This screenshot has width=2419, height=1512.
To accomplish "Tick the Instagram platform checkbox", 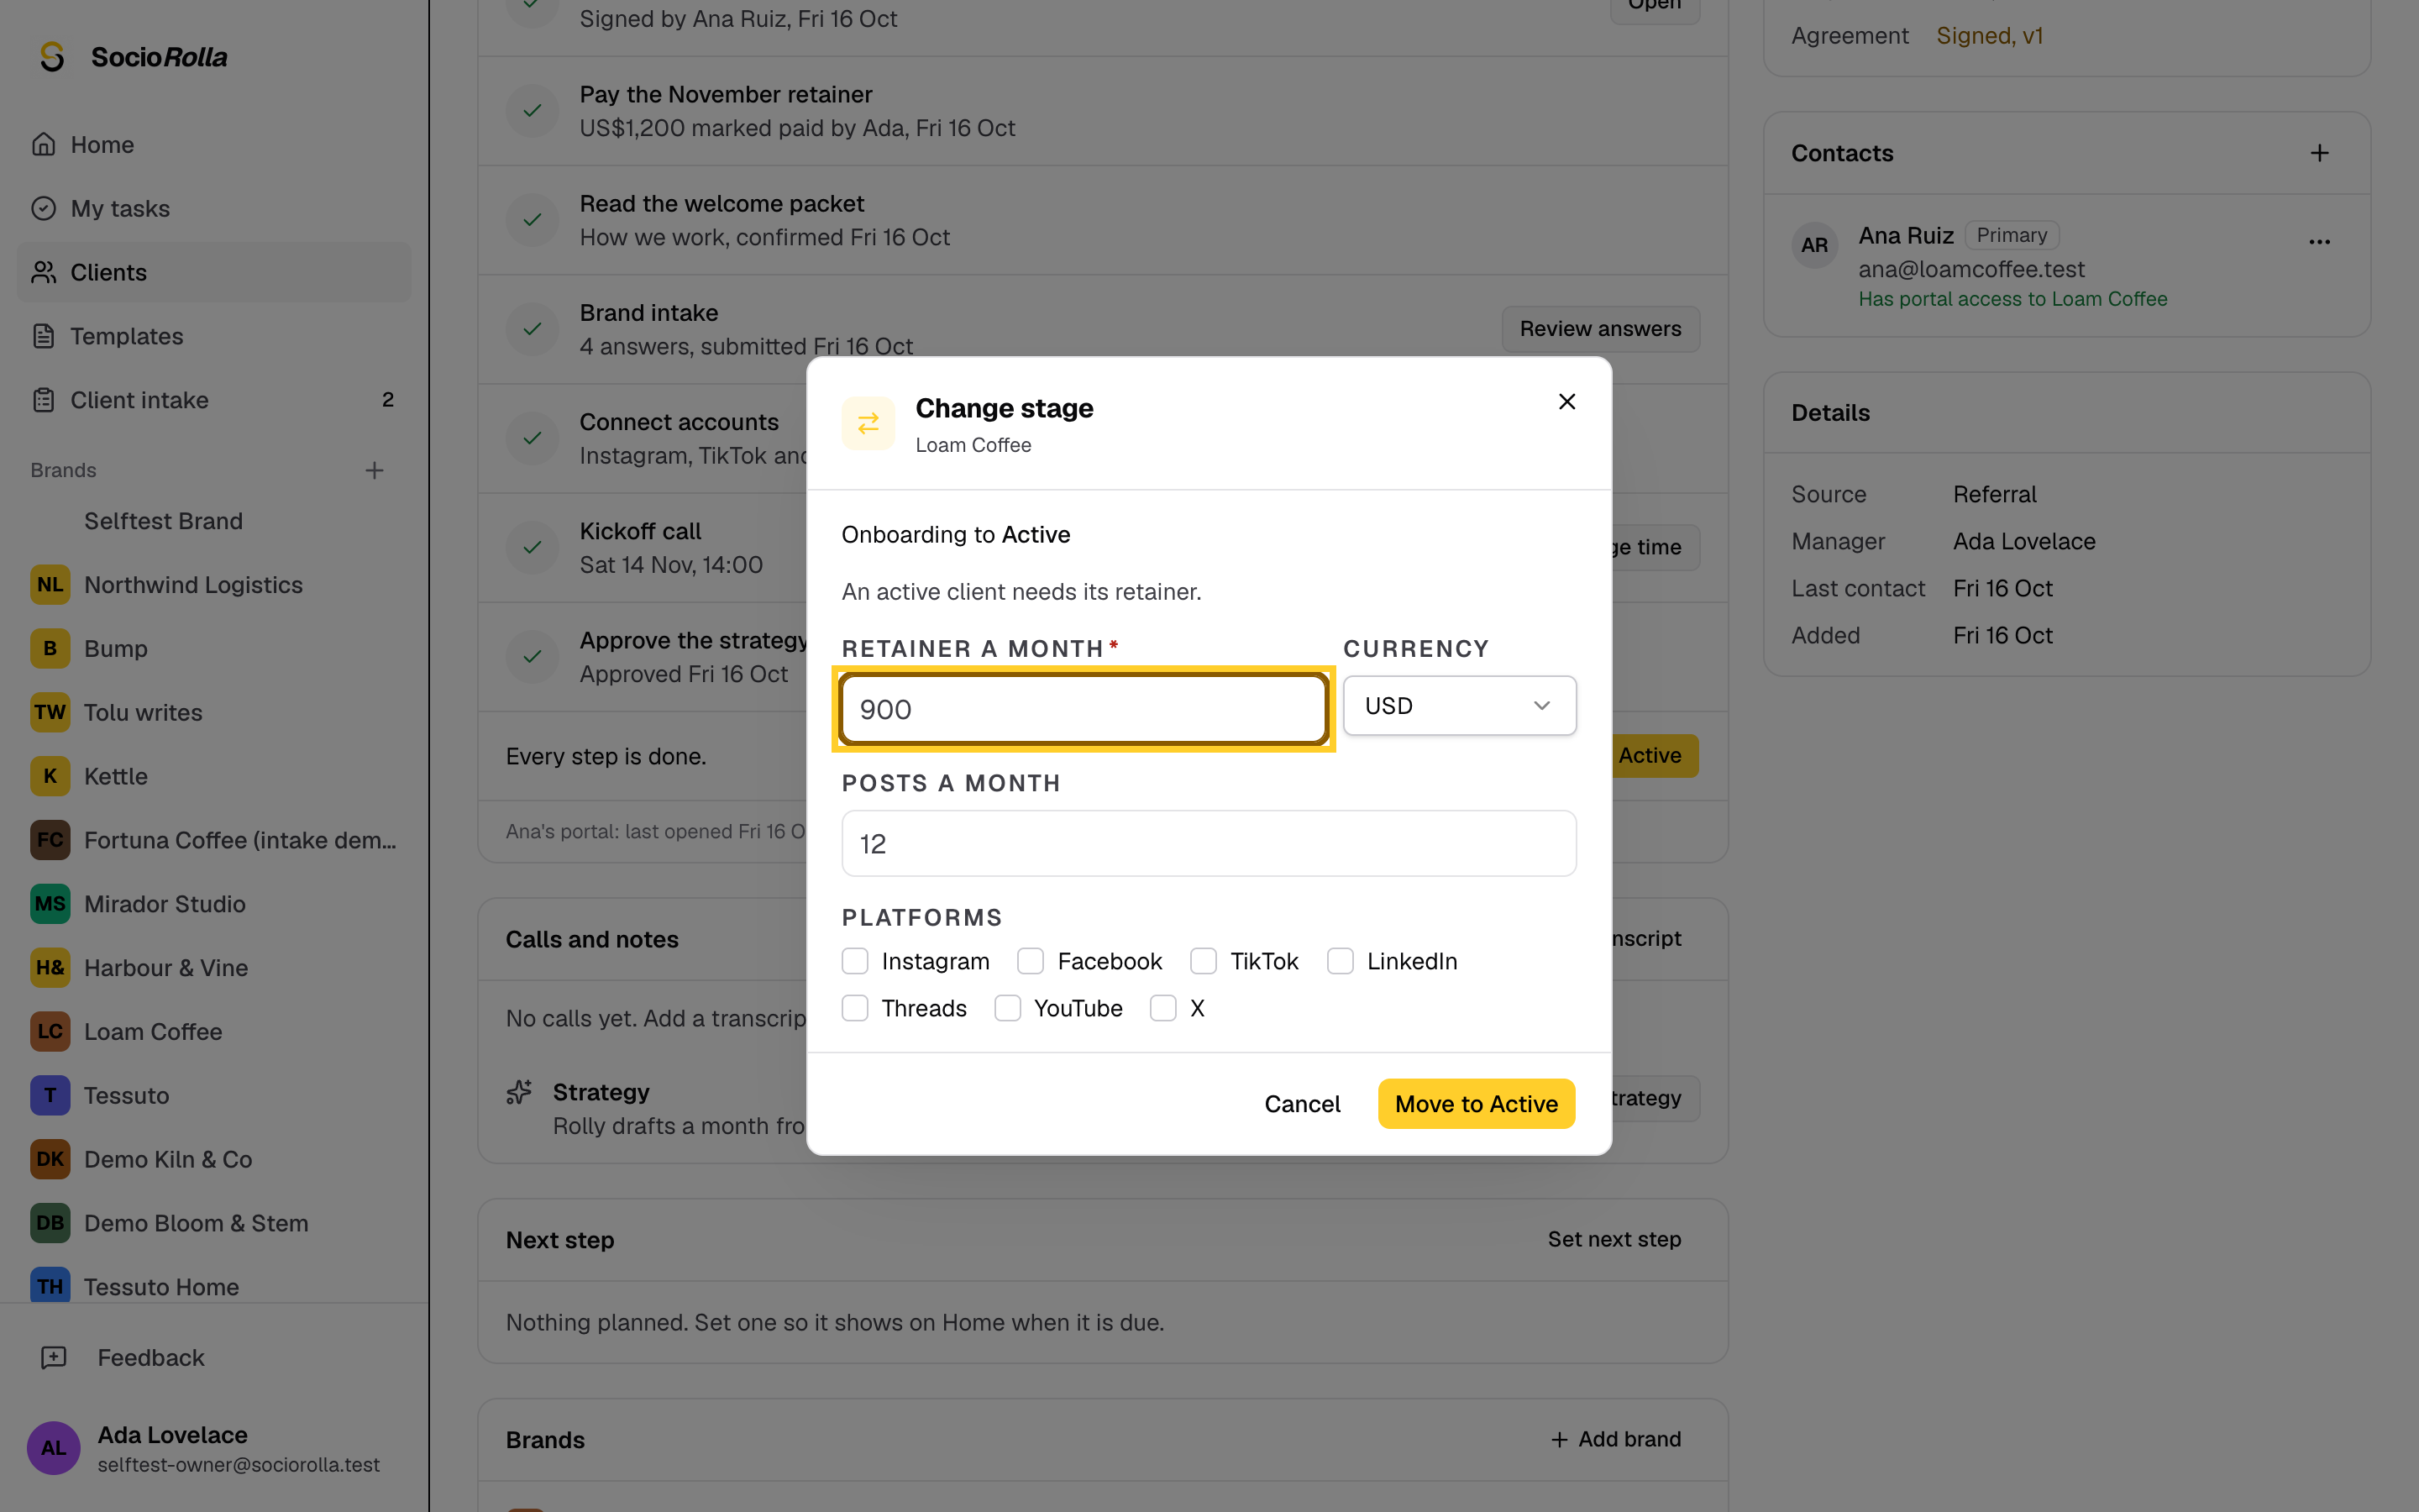I will pos(855,961).
